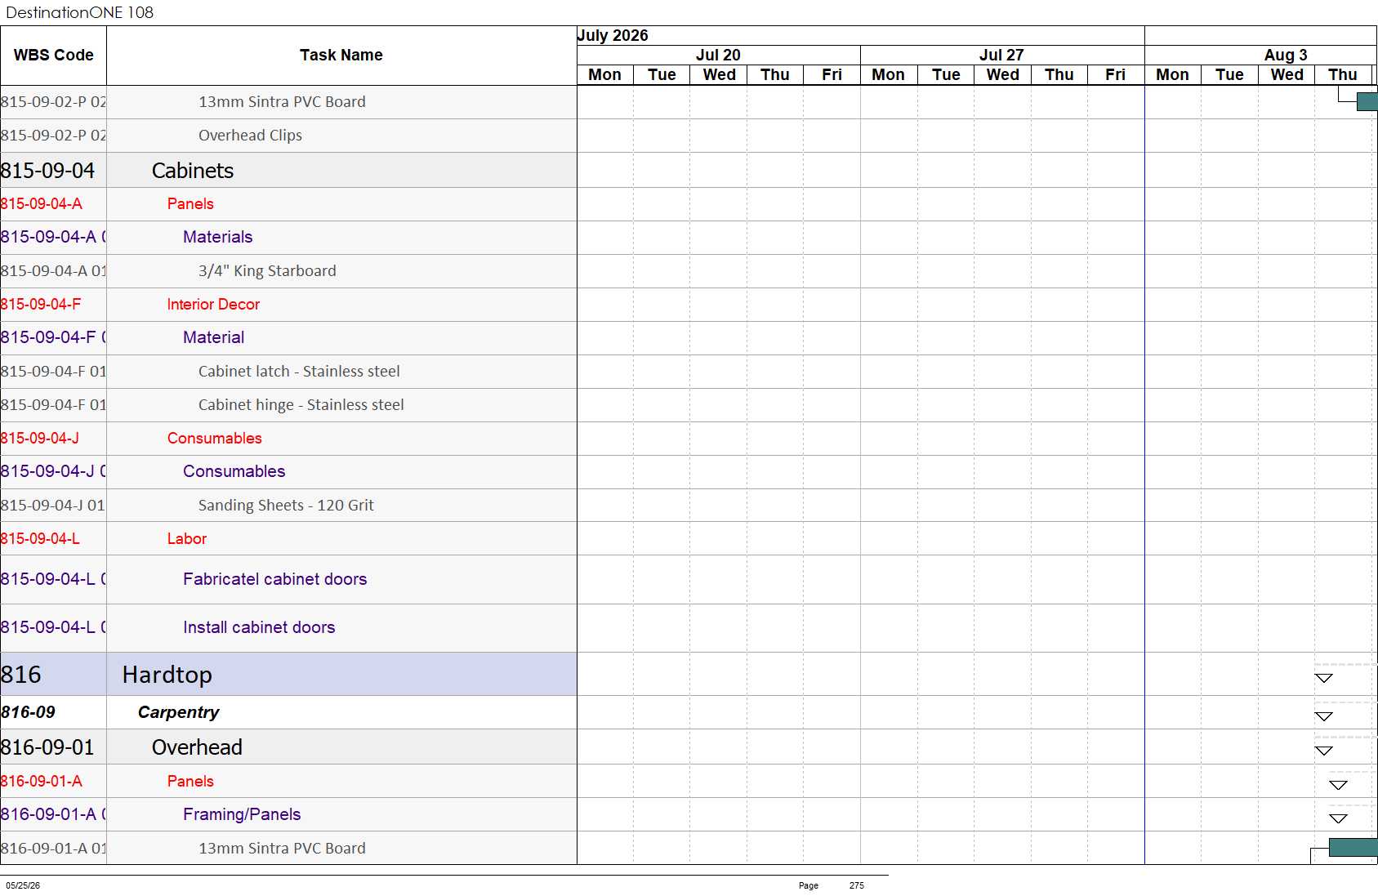Select the red Consumables task

[x=214, y=438]
